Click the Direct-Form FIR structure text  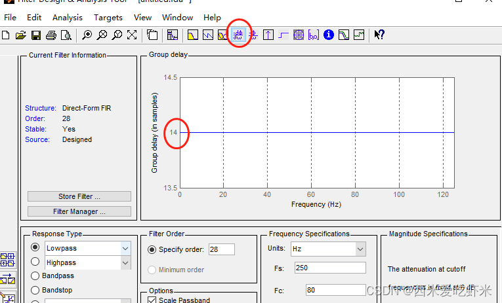tap(87, 108)
